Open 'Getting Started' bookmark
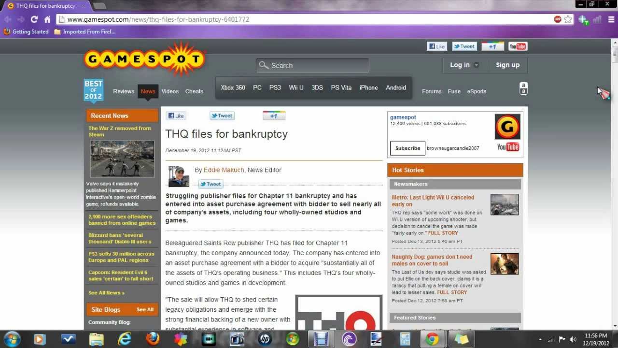 (26, 32)
